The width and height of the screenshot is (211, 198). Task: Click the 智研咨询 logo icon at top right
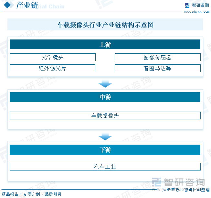[x=187, y=5]
